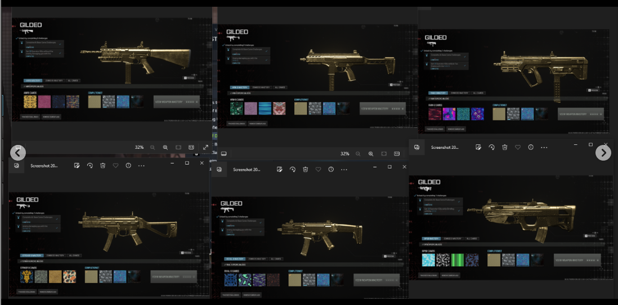Rotate the Striker 9 screenshot in Photos

click(x=89, y=166)
